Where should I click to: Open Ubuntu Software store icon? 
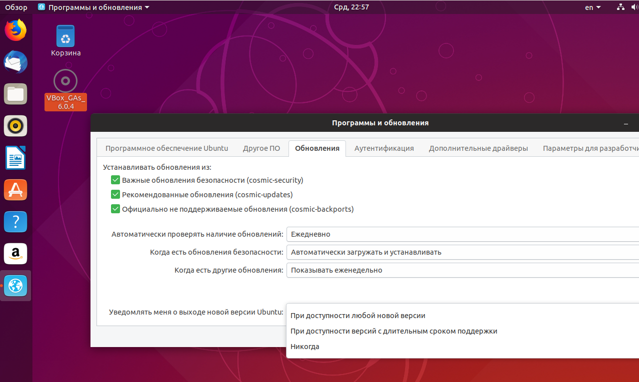[x=15, y=190]
